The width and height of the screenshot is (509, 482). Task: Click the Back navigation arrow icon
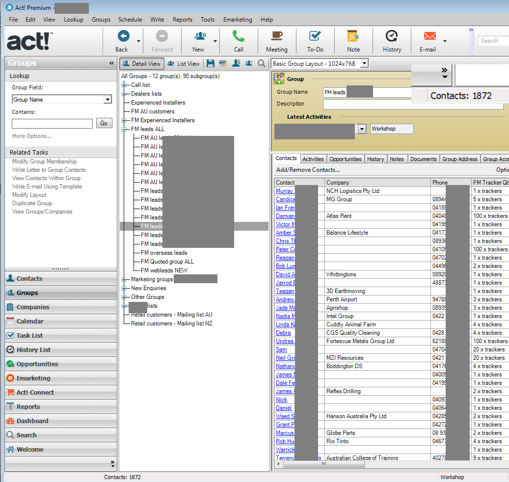coord(123,36)
